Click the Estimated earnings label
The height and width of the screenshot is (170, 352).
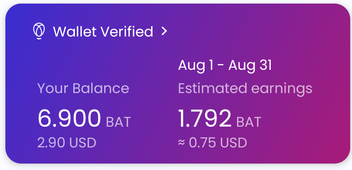pyautogui.click(x=245, y=89)
